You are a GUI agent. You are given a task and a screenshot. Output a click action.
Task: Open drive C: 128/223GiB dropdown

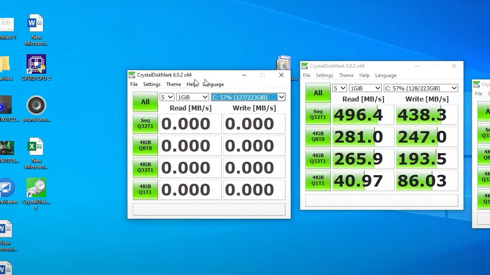(421, 88)
